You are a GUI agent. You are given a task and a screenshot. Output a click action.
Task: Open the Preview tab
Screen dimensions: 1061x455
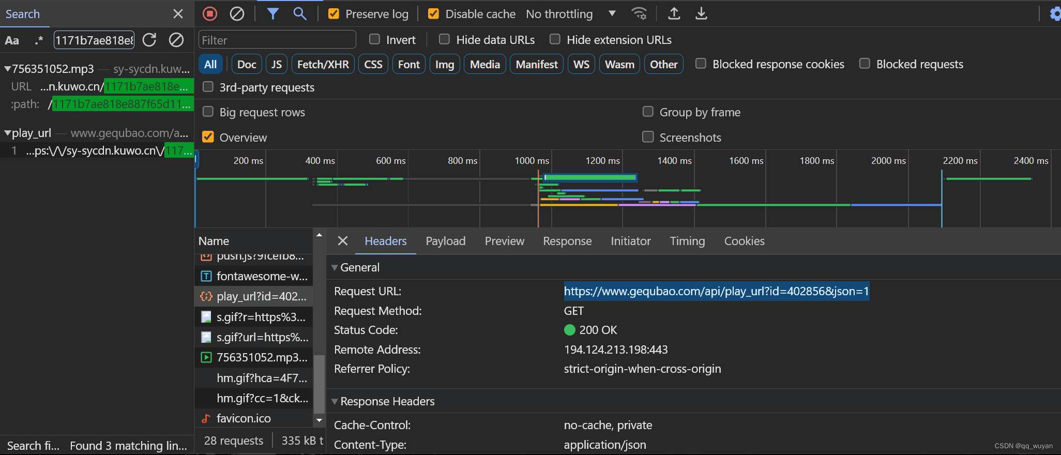pyautogui.click(x=505, y=241)
